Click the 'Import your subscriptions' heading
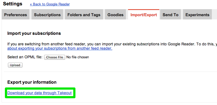Viewport: 217px width, 105px height. pos(34,33)
